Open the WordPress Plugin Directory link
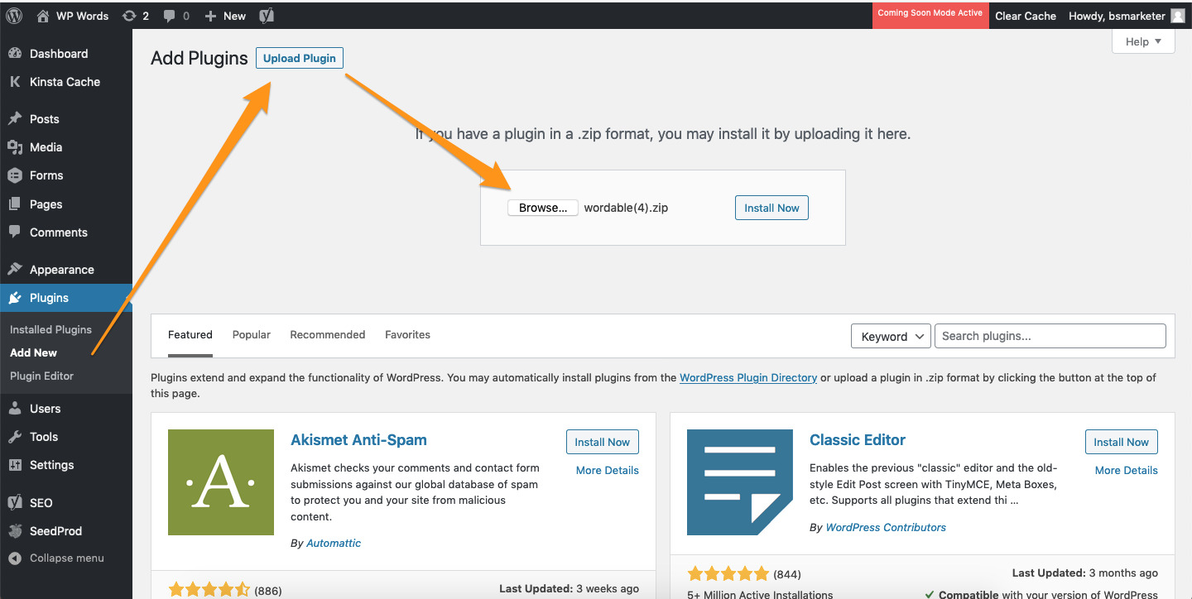This screenshot has width=1192, height=599. (x=747, y=377)
